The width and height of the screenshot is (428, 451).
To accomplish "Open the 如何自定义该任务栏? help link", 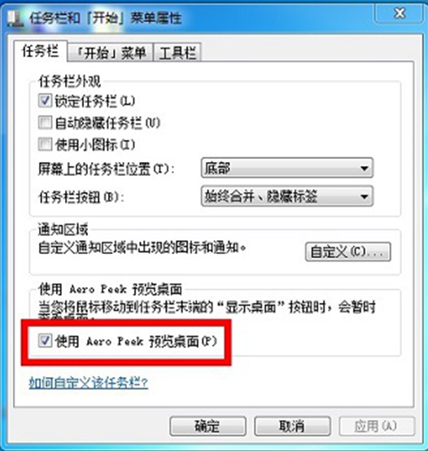I will 89,383.
